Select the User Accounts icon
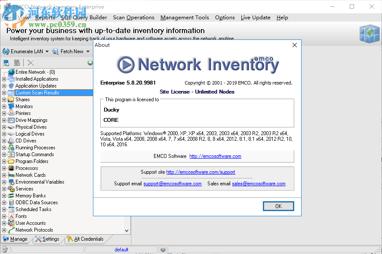Screen dimensions: 382x254 (x=11, y=223)
